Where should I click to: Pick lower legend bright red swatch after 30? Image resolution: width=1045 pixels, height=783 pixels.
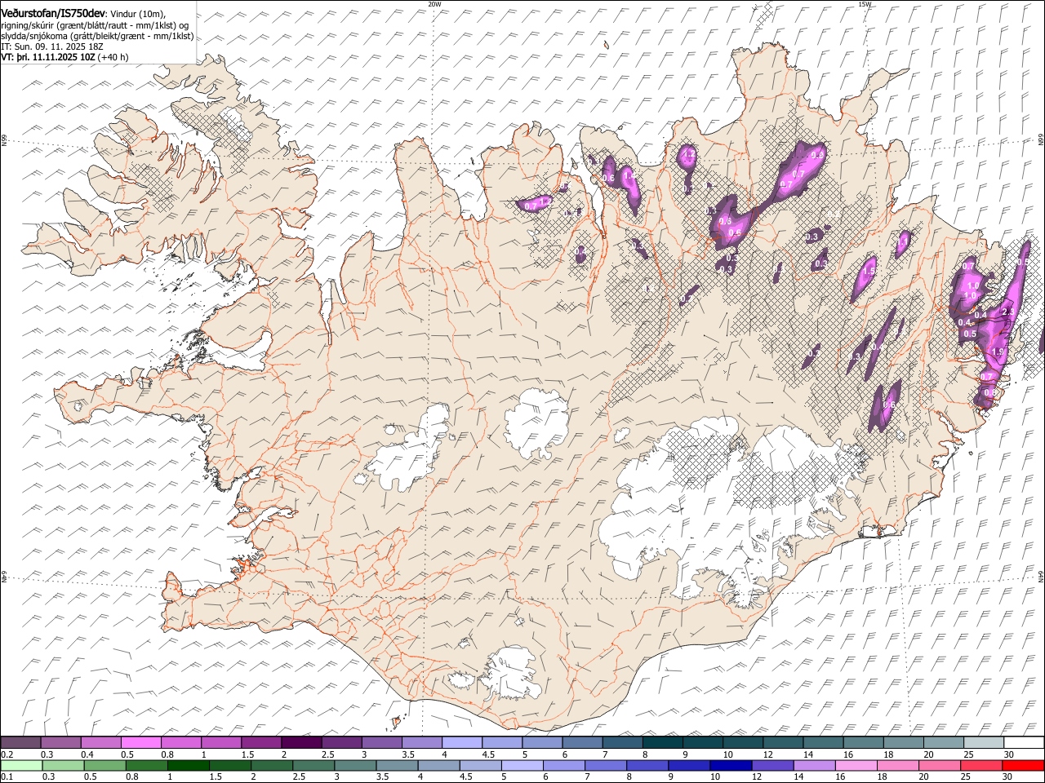click(x=1023, y=765)
